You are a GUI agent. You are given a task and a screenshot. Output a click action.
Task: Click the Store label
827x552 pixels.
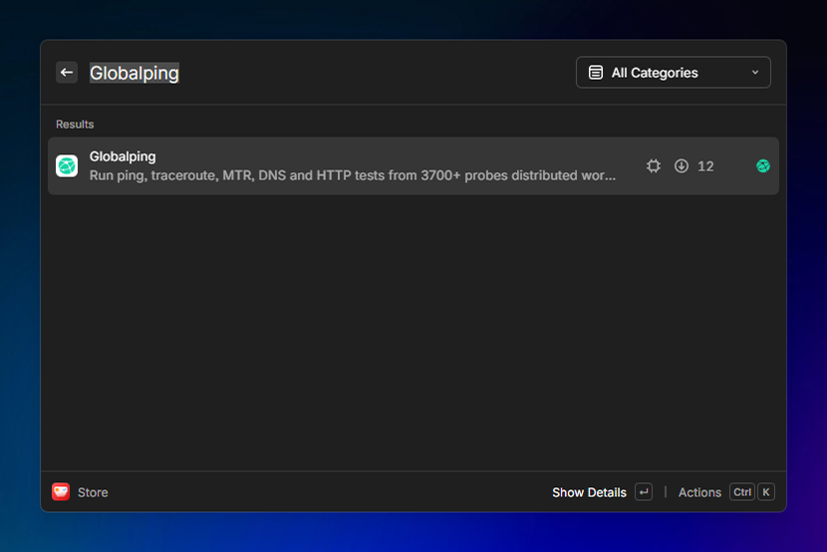pyautogui.click(x=93, y=492)
